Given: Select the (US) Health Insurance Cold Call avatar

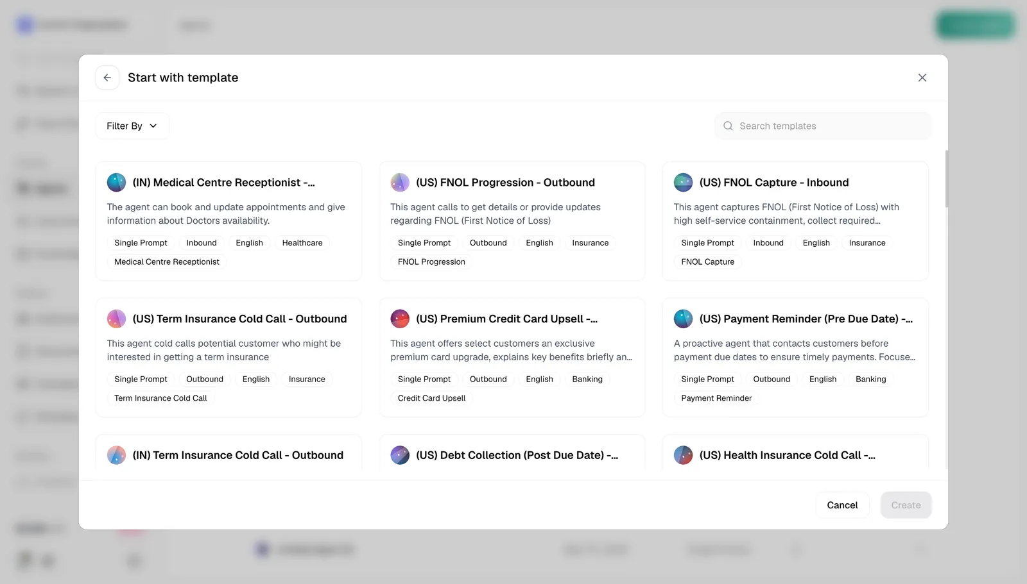Looking at the screenshot, I should 683,455.
